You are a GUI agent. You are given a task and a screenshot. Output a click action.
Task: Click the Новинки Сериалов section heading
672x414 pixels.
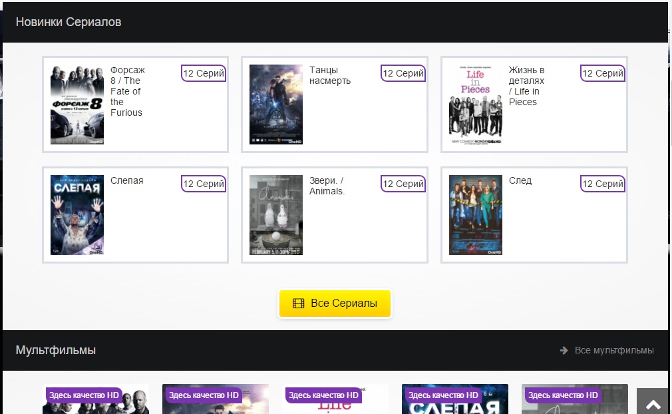pyautogui.click(x=69, y=22)
